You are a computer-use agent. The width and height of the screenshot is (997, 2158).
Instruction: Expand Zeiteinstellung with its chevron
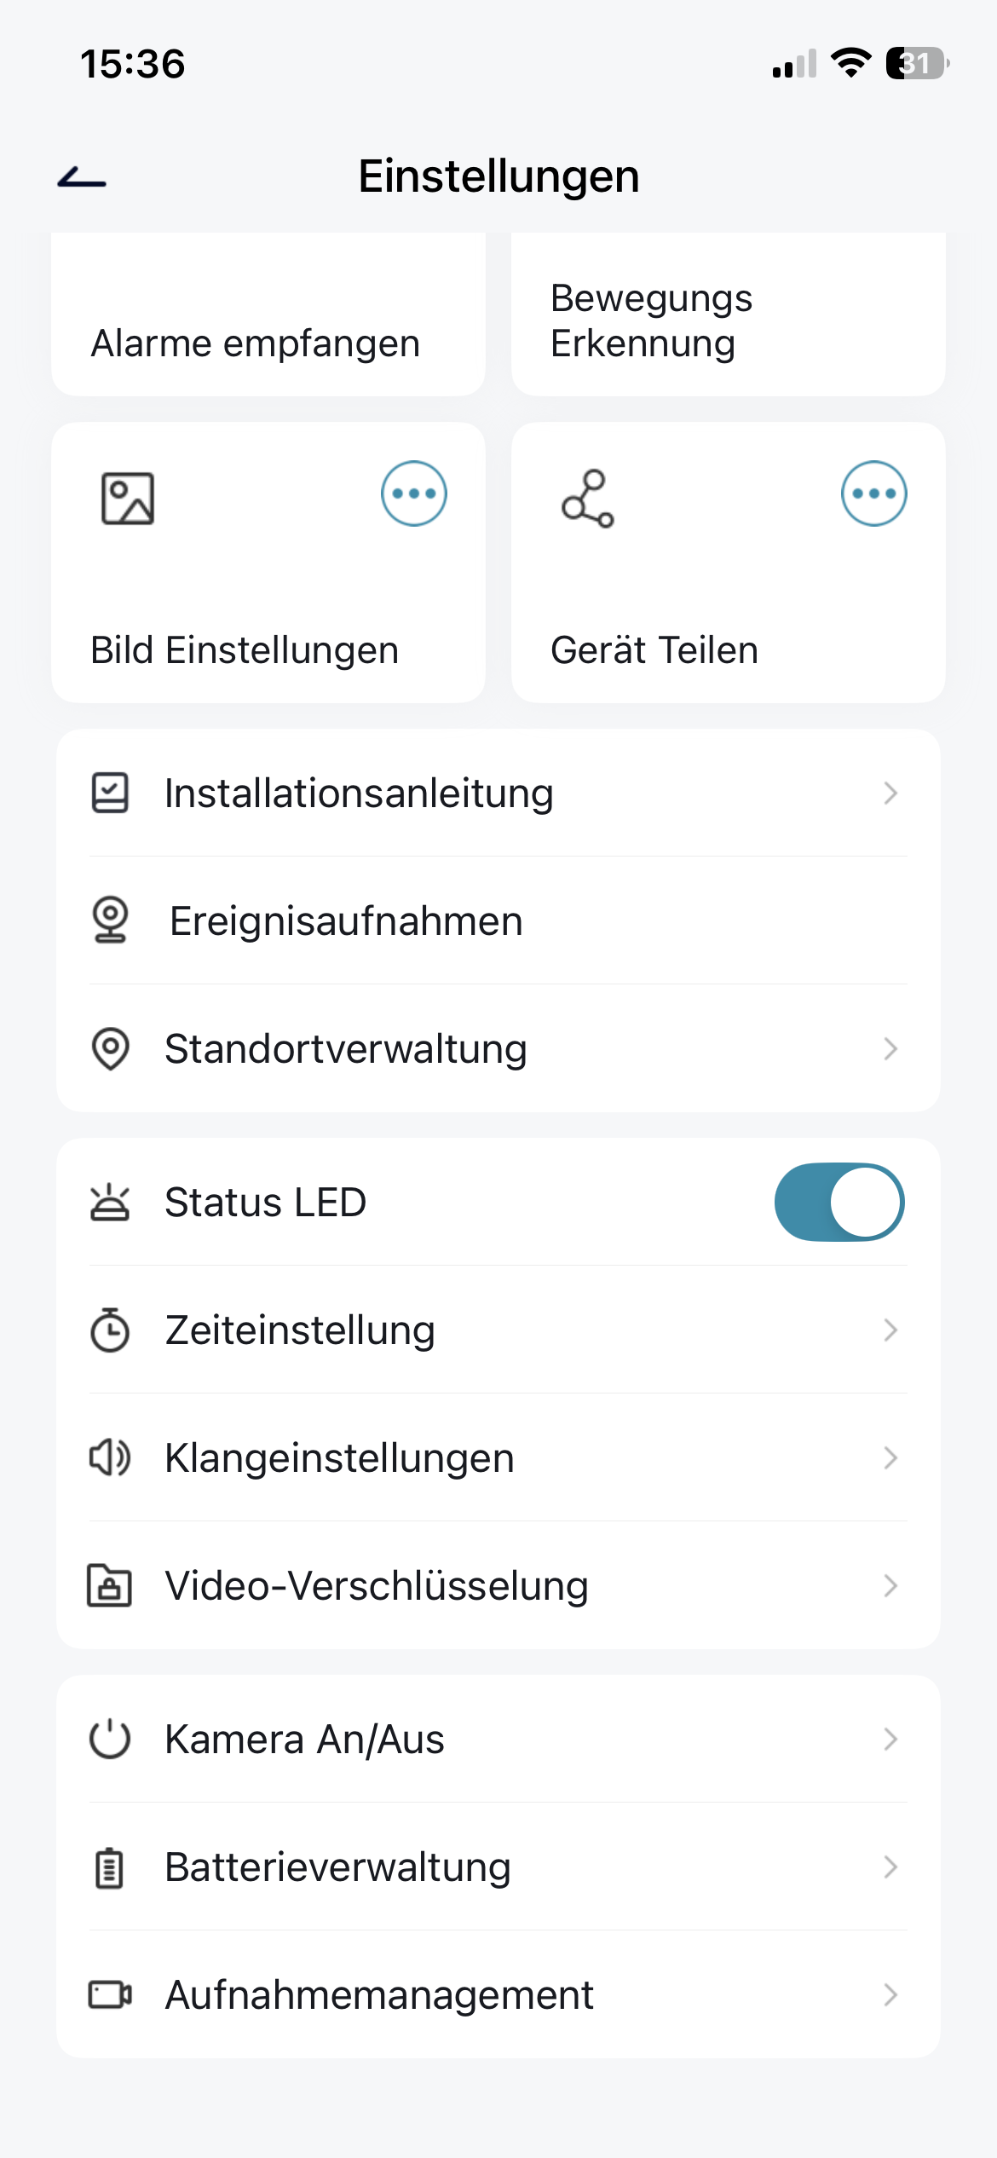tap(890, 1330)
